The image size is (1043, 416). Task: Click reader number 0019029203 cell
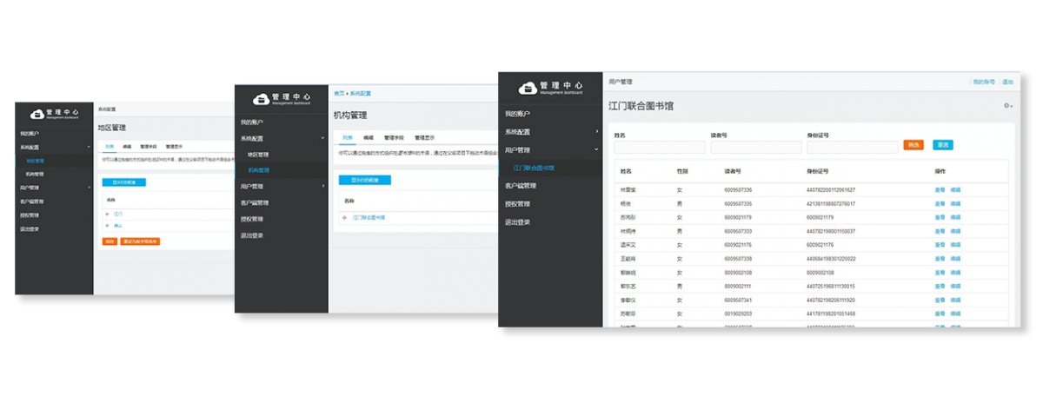737,314
